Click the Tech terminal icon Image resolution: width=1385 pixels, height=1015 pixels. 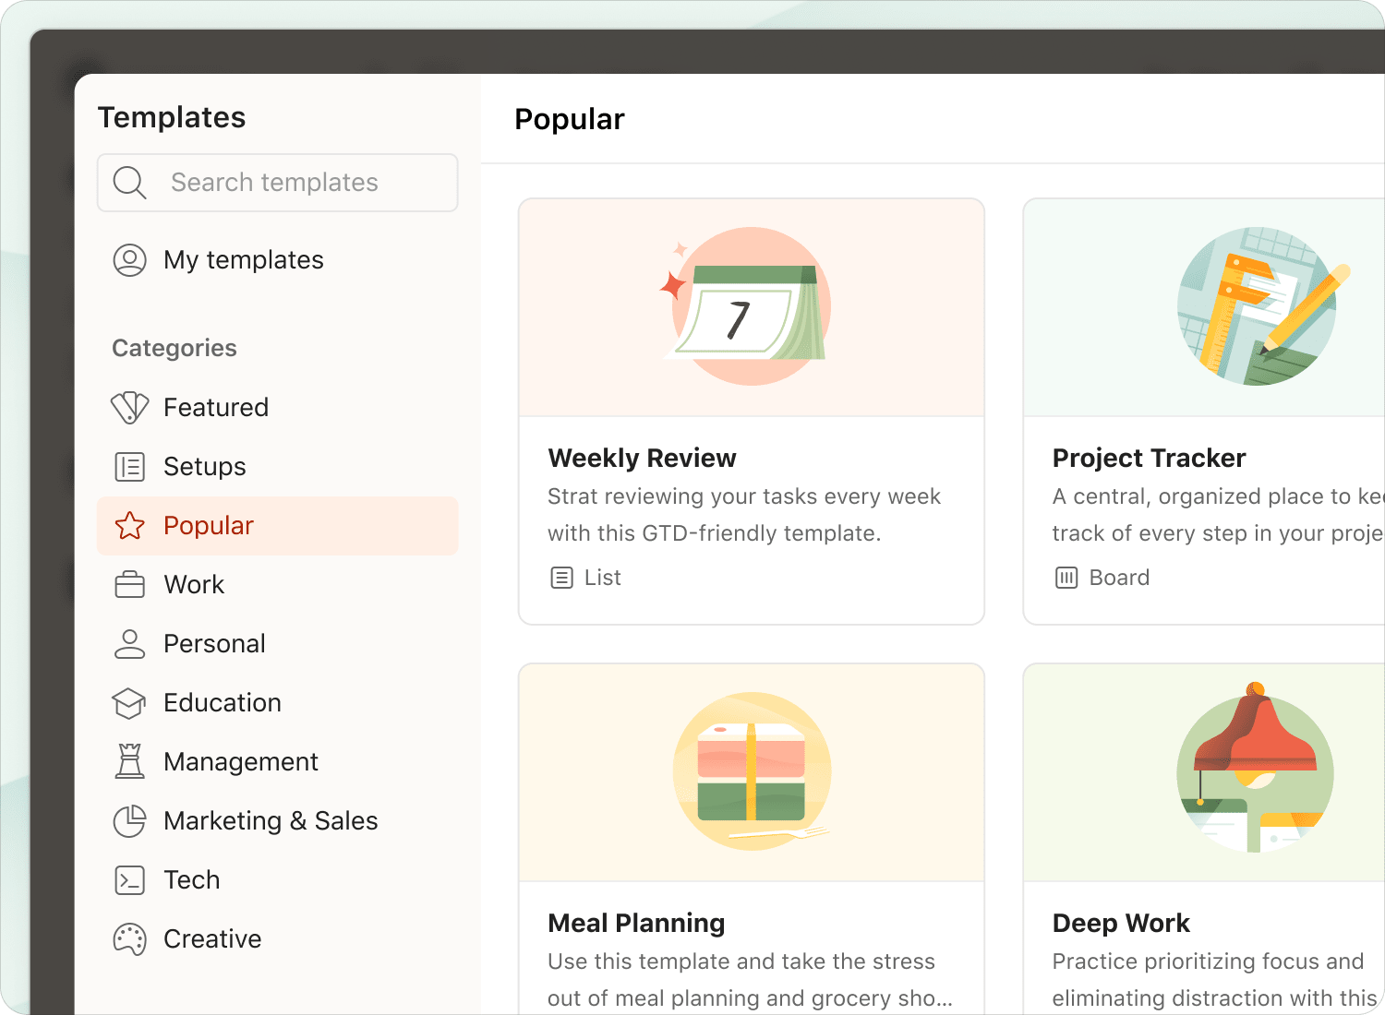click(129, 880)
